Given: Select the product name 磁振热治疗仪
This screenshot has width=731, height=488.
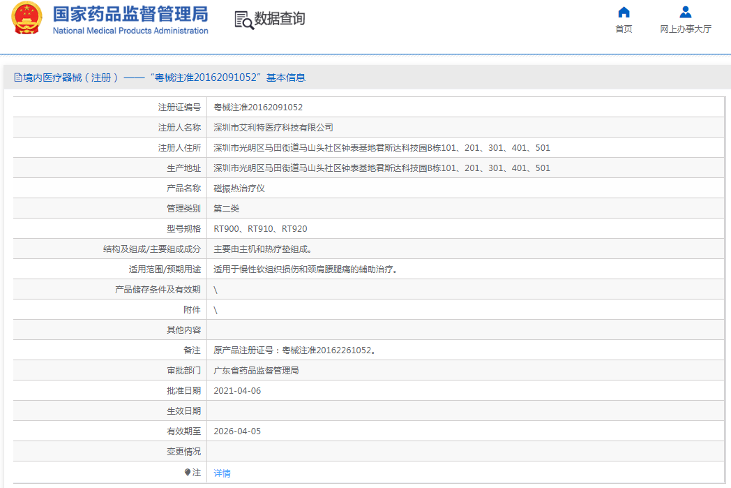Looking at the screenshot, I should point(239,188).
